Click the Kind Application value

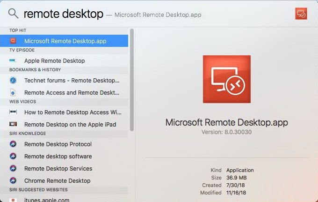240,170
